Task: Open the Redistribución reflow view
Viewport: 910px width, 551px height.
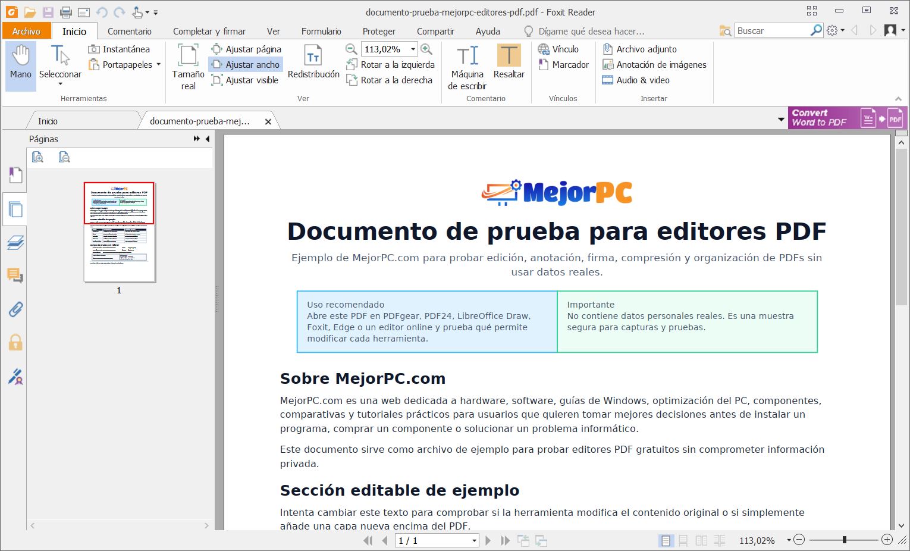Action: click(x=313, y=62)
